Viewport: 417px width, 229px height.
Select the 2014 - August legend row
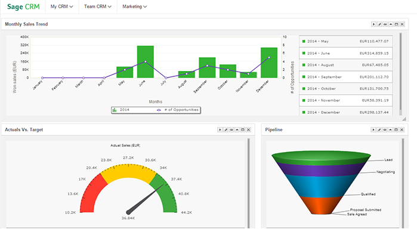[346, 65]
